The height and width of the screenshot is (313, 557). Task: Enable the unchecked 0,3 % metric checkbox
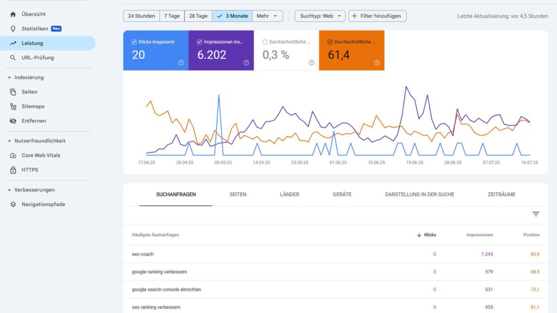pos(265,42)
